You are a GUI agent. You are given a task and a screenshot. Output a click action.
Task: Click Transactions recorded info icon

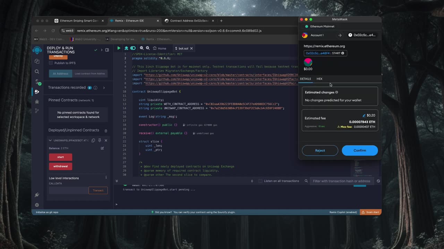click(x=95, y=88)
